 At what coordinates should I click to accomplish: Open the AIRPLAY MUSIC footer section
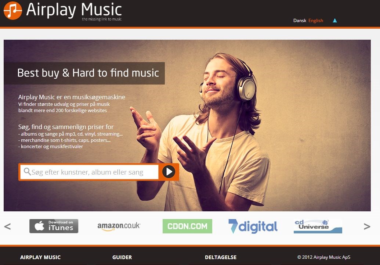[x=40, y=257]
